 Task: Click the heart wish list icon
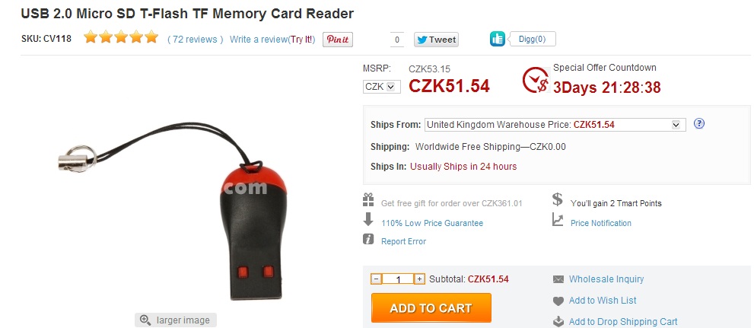[x=558, y=301]
